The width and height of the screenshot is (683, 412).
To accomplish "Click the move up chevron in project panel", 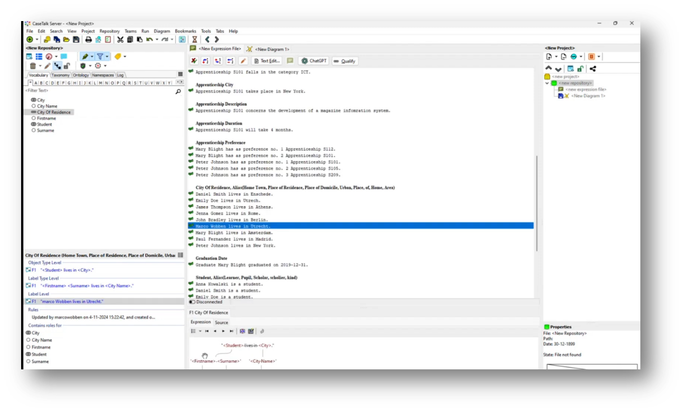I will (548, 68).
